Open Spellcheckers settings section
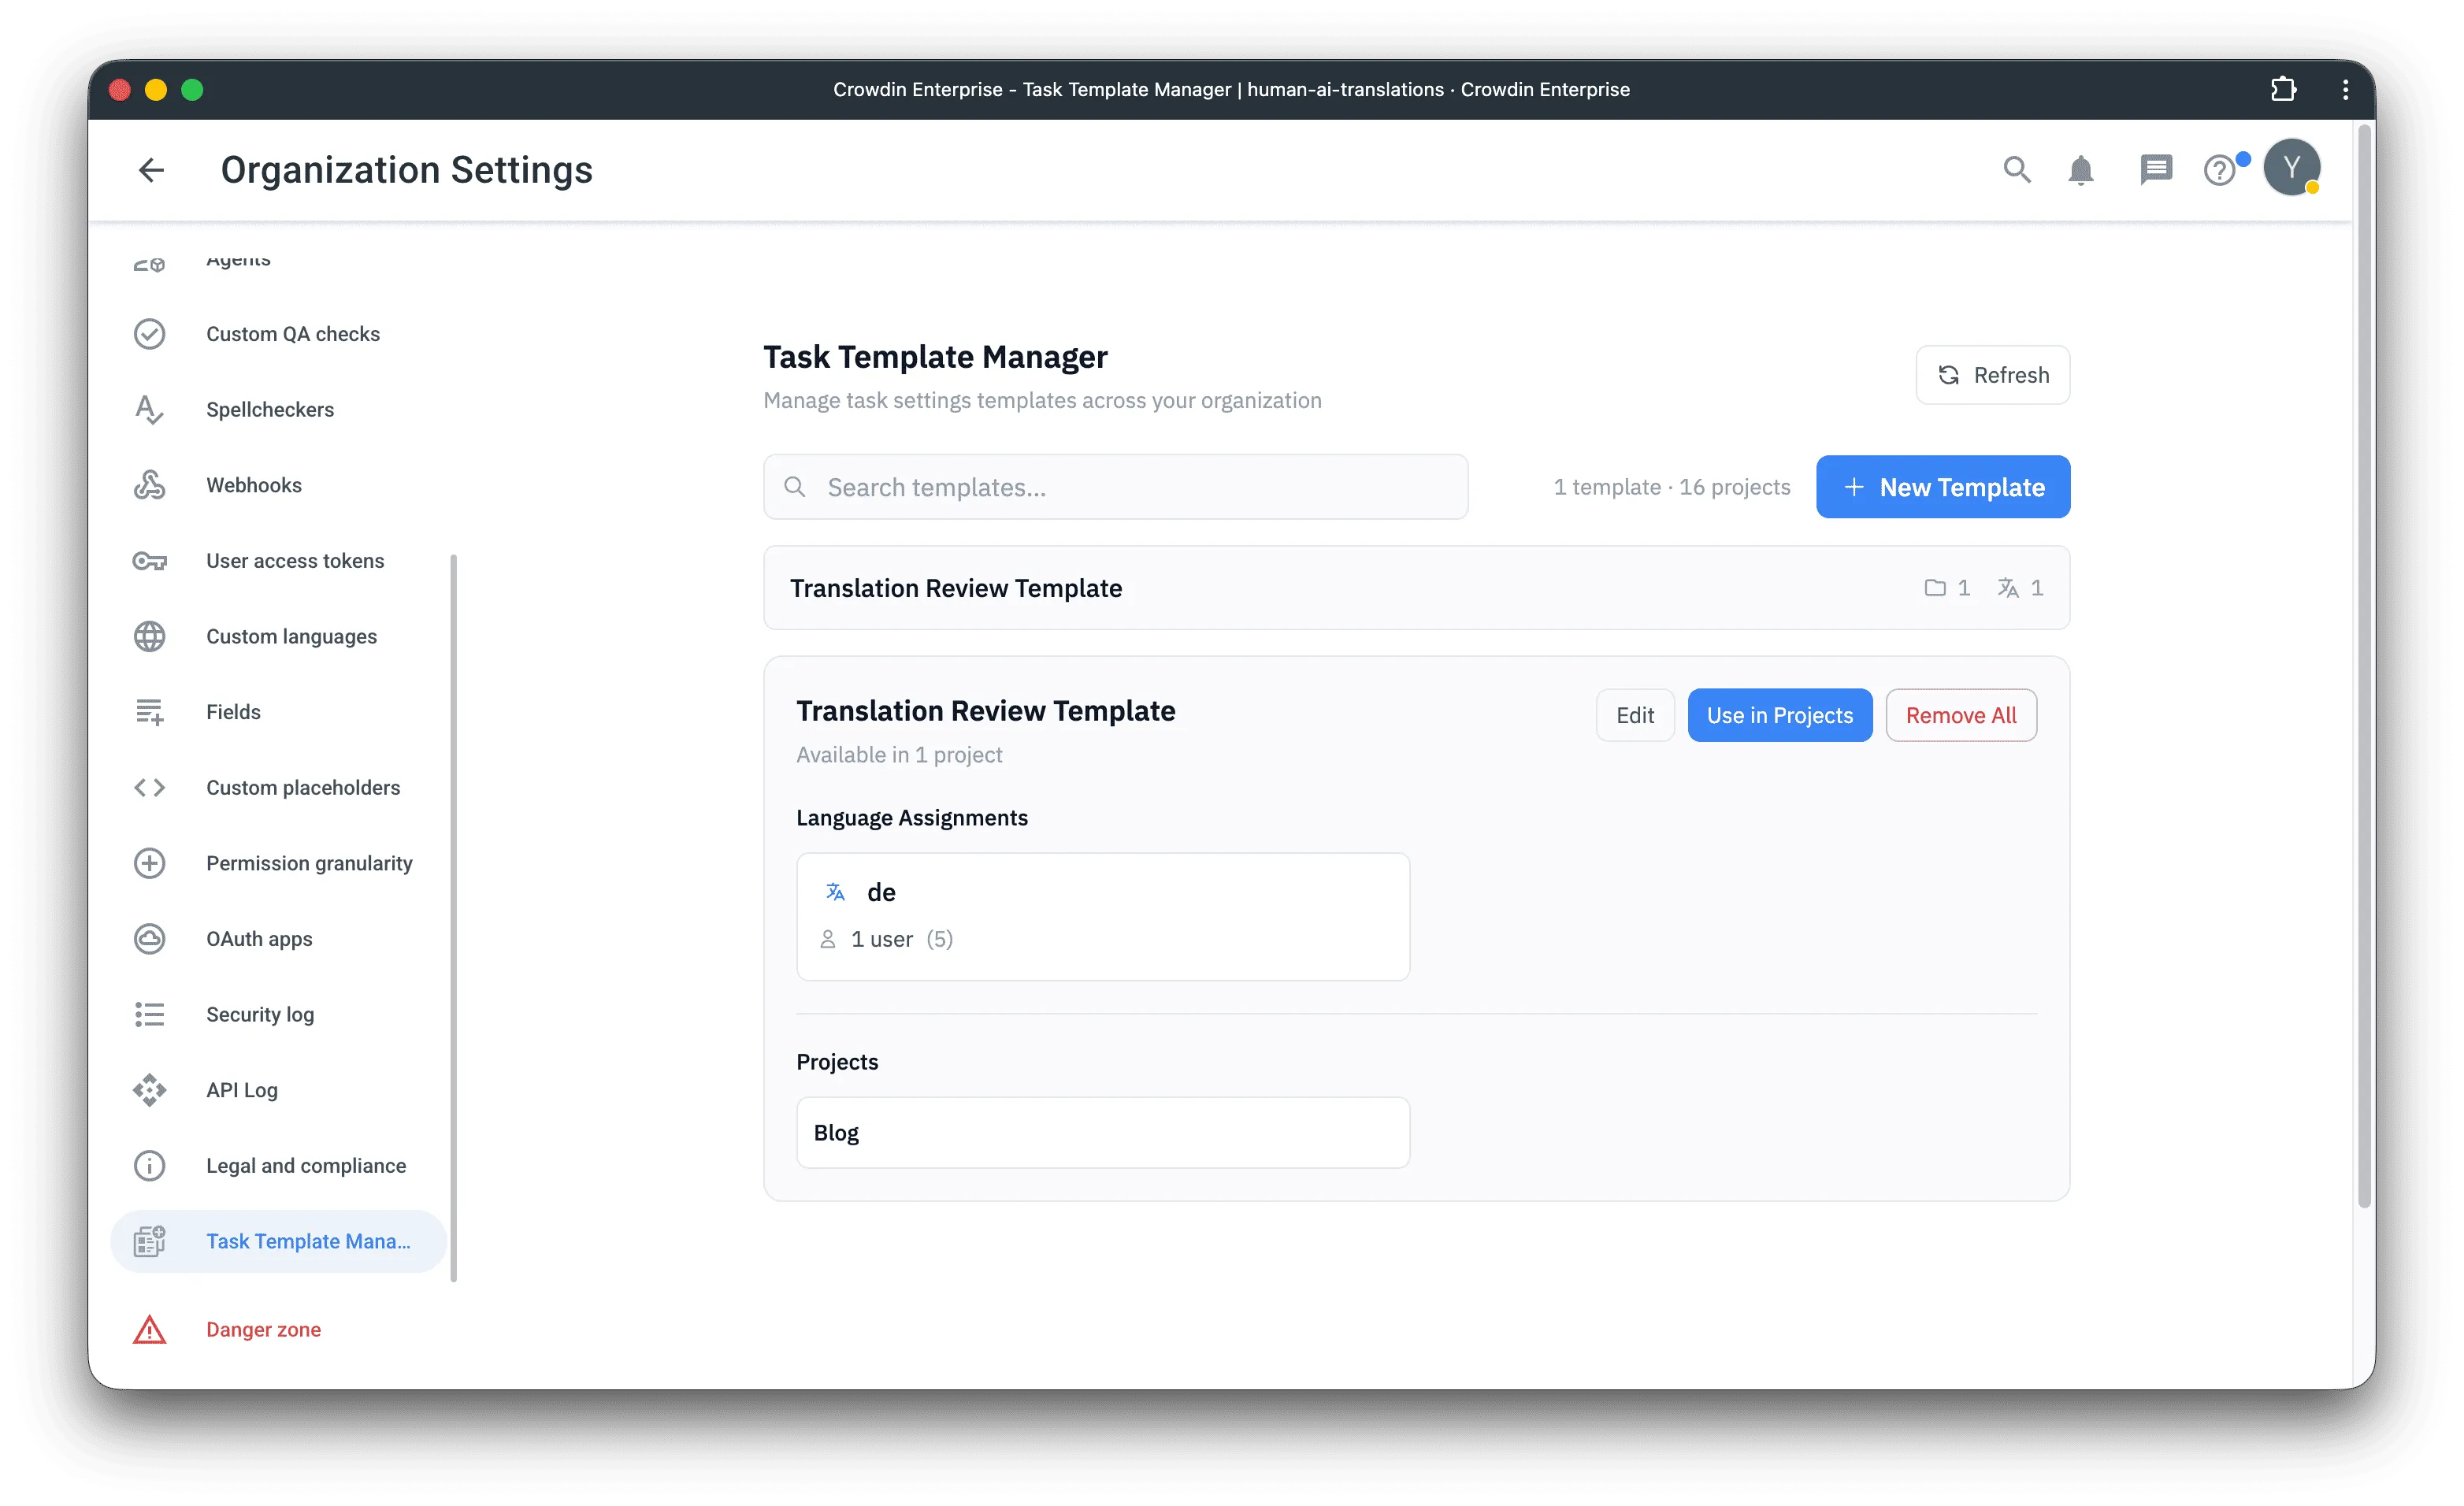Image resolution: width=2464 pixels, height=1506 pixels. (270, 409)
